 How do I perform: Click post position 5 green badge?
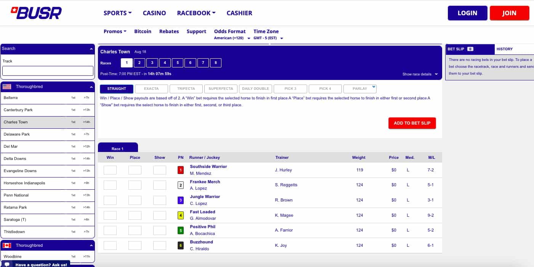click(181, 230)
